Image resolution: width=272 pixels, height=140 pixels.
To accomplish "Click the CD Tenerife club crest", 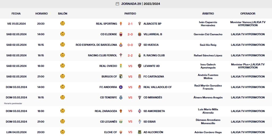I will [121, 98].
